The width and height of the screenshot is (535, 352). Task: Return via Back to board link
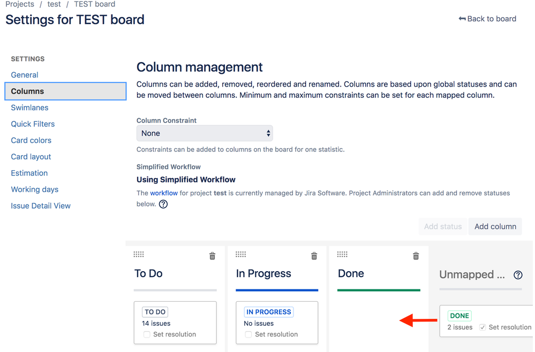click(x=487, y=19)
